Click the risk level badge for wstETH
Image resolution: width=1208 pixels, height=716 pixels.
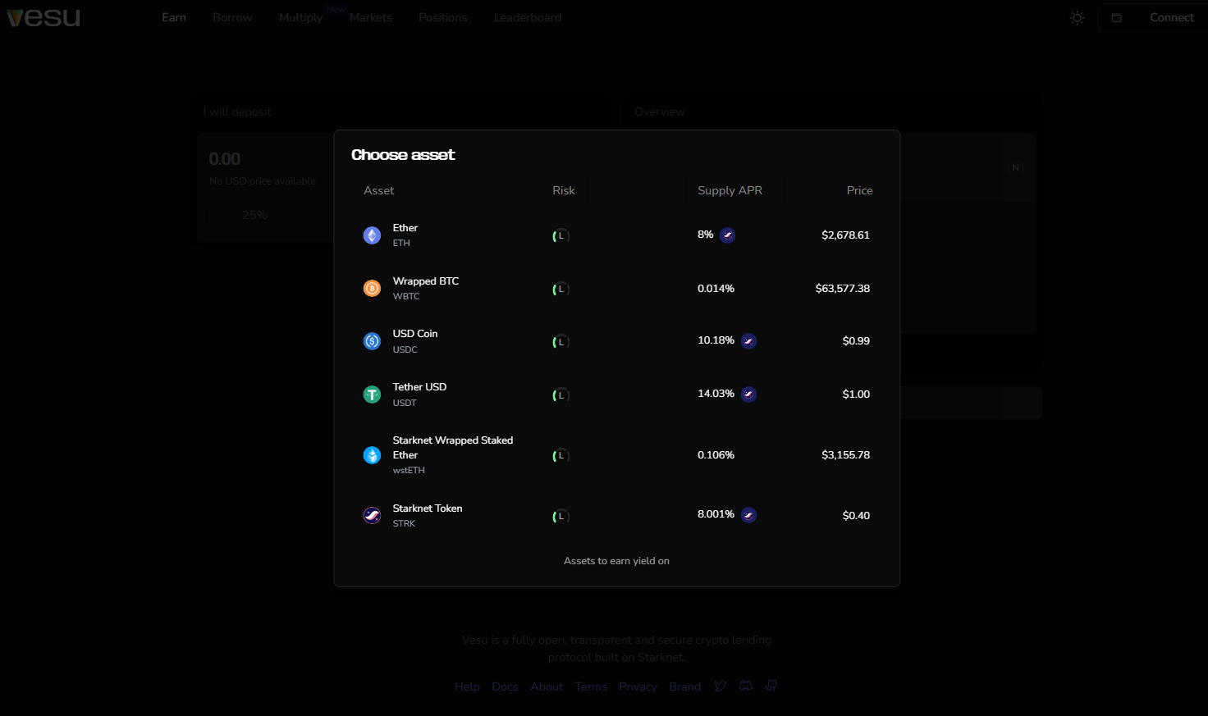click(561, 456)
